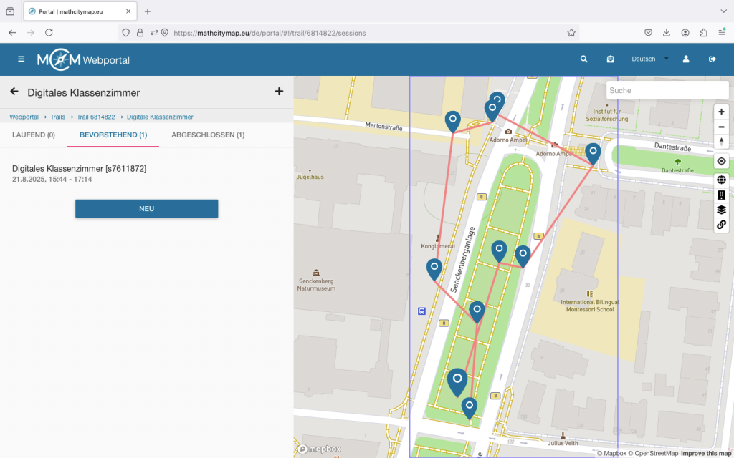Go back using the arrow beside Digitales Klassenzimmer
The height and width of the screenshot is (458, 734).
[14, 92]
